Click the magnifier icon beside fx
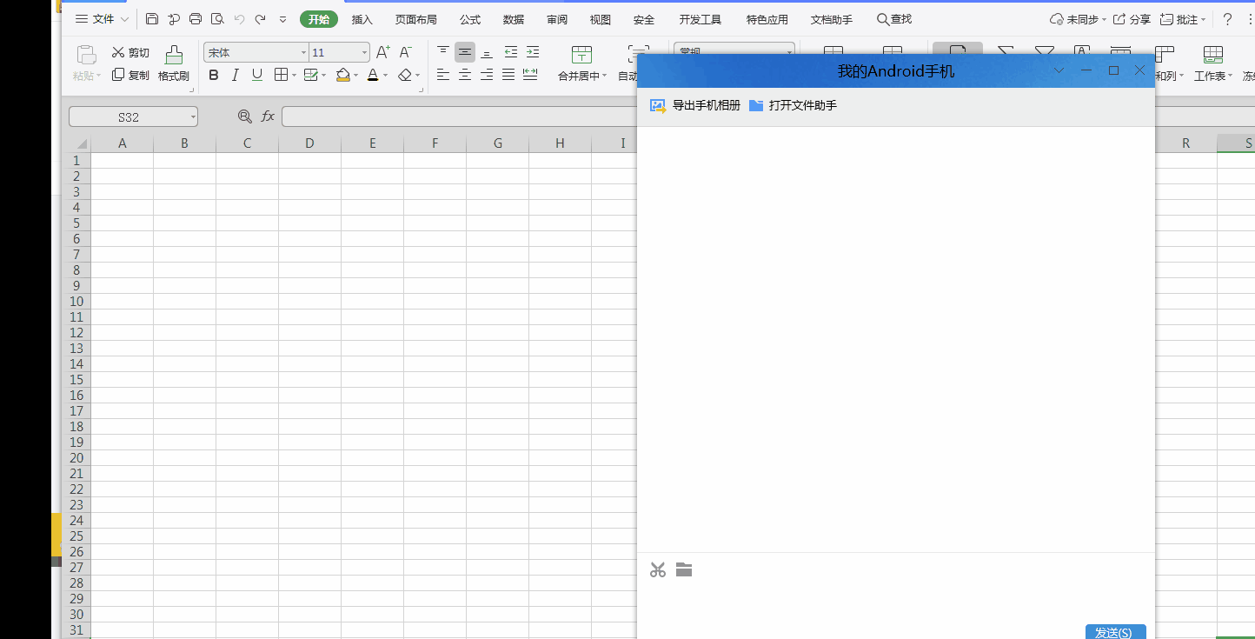The height and width of the screenshot is (639, 1255). tap(245, 116)
